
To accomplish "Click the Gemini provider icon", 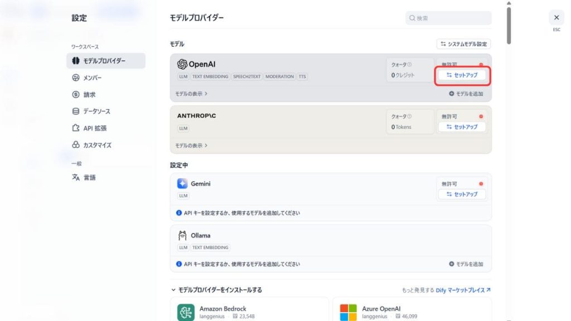I will click(x=182, y=184).
